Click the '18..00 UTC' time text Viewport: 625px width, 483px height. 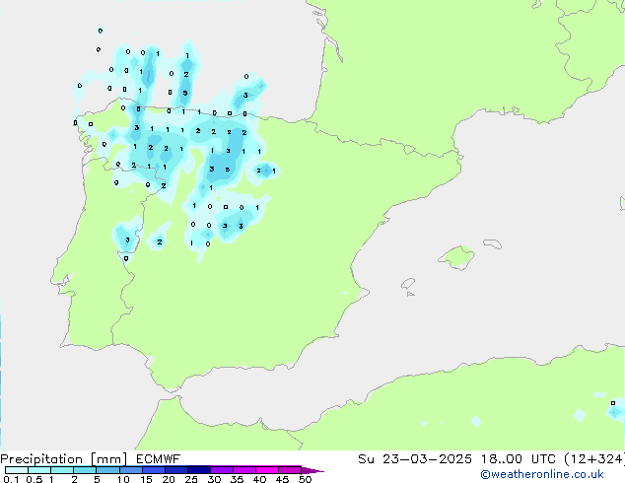[x=518, y=459]
